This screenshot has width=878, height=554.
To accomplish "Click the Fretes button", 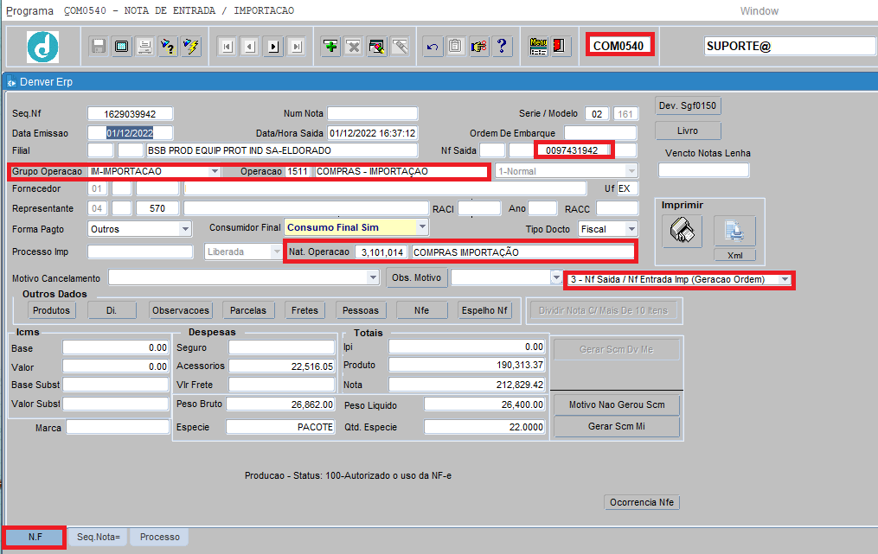I will click(x=304, y=310).
